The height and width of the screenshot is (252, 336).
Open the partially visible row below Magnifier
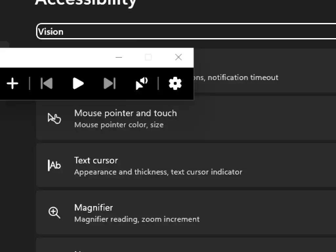184,246
